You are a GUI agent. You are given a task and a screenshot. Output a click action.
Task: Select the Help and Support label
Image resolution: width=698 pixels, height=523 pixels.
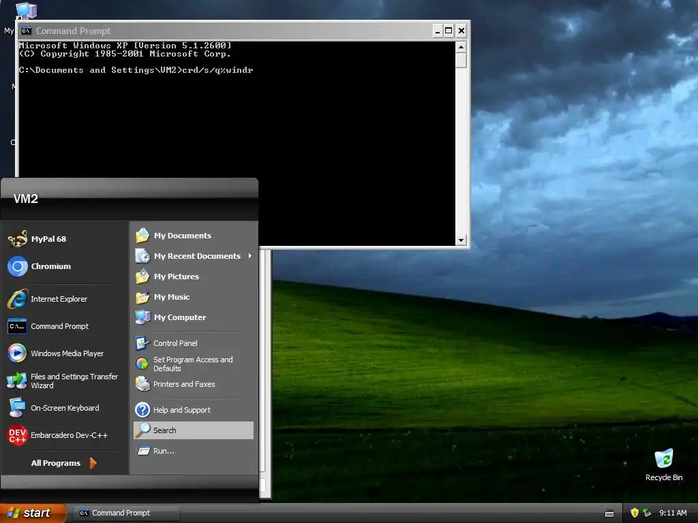[x=181, y=410]
